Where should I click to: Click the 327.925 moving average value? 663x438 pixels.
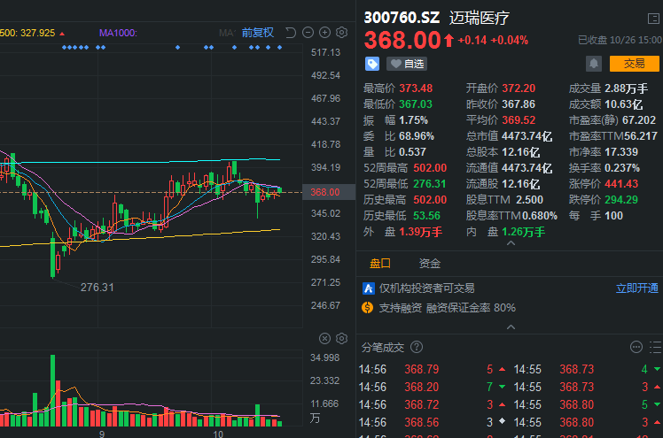(38, 33)
